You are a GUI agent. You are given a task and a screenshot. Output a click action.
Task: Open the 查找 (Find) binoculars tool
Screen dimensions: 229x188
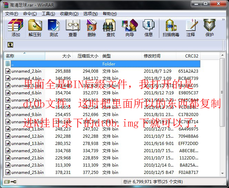coord(111,28)
